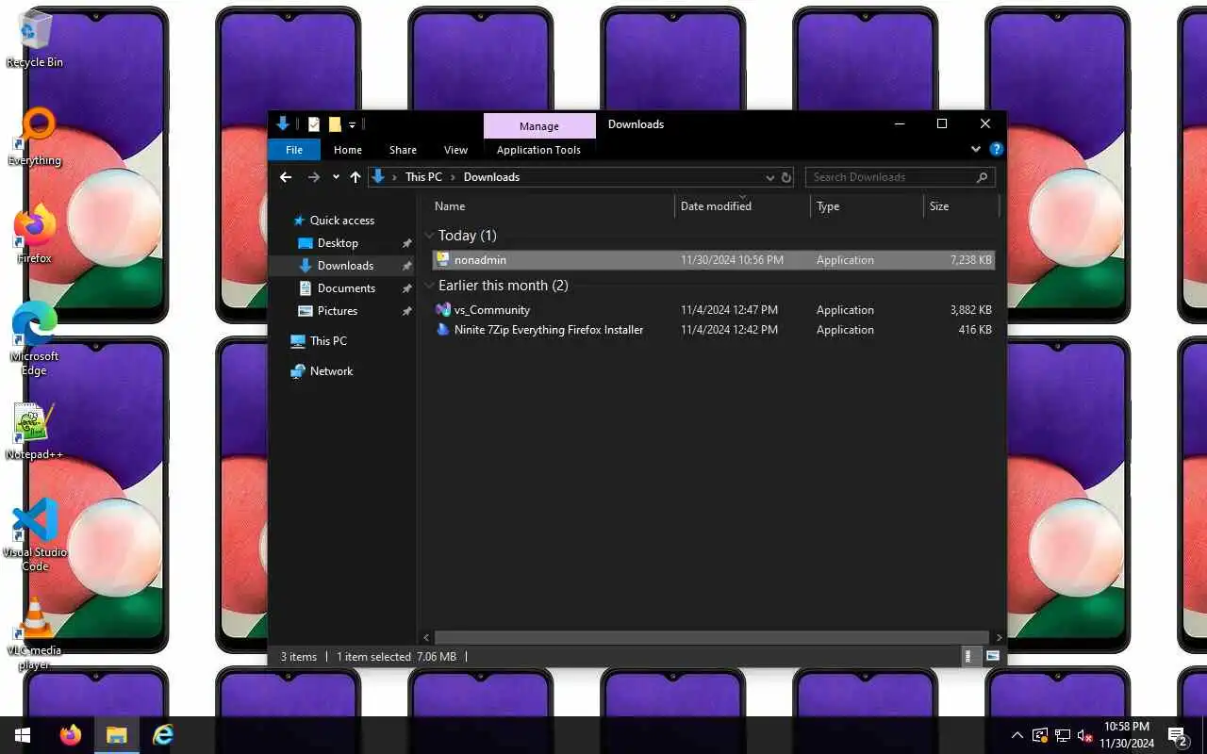This screenshot has height=754, width=1207.
Task: Click the nonadmin application file icon
Action: click(442, 260)
